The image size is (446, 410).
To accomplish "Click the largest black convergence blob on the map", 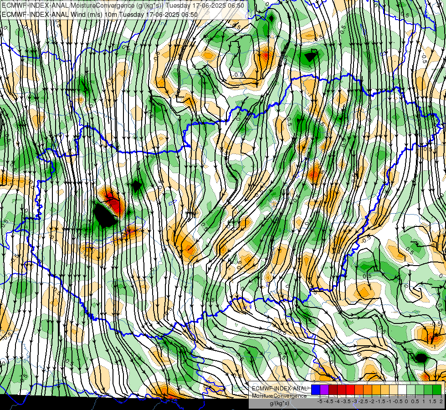I will [x=105, y=215].
